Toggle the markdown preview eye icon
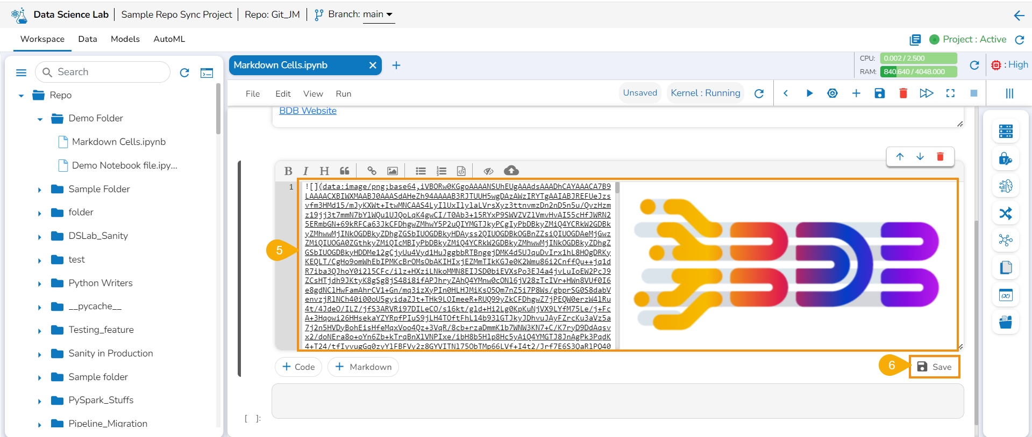 click(488, 171)
